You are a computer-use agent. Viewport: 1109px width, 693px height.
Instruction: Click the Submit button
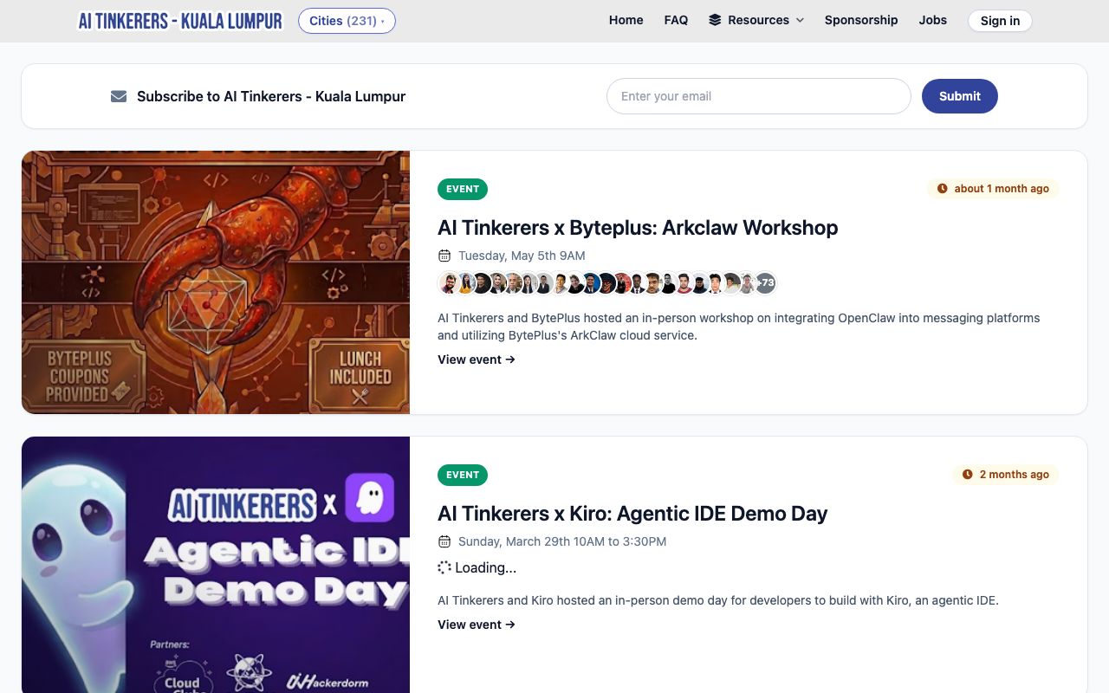pos(960,96)
